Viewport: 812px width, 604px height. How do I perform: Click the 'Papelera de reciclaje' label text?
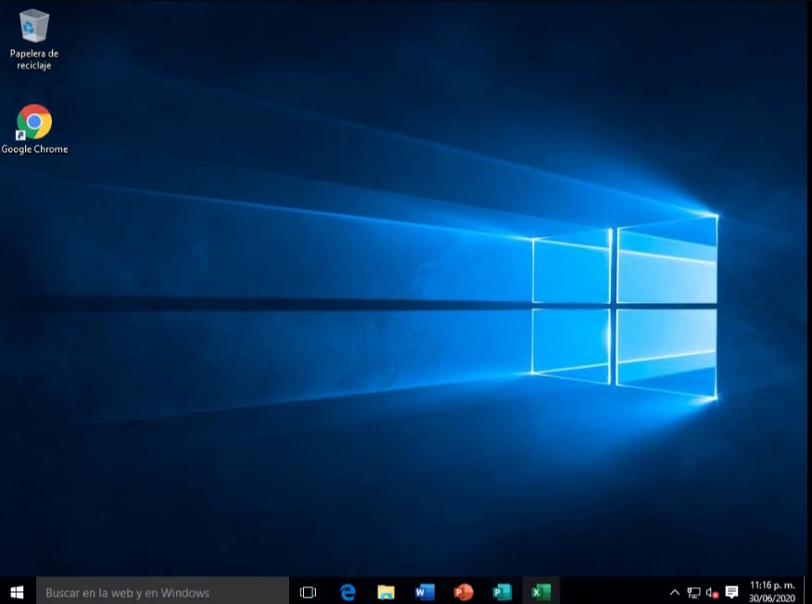point(34,59)
